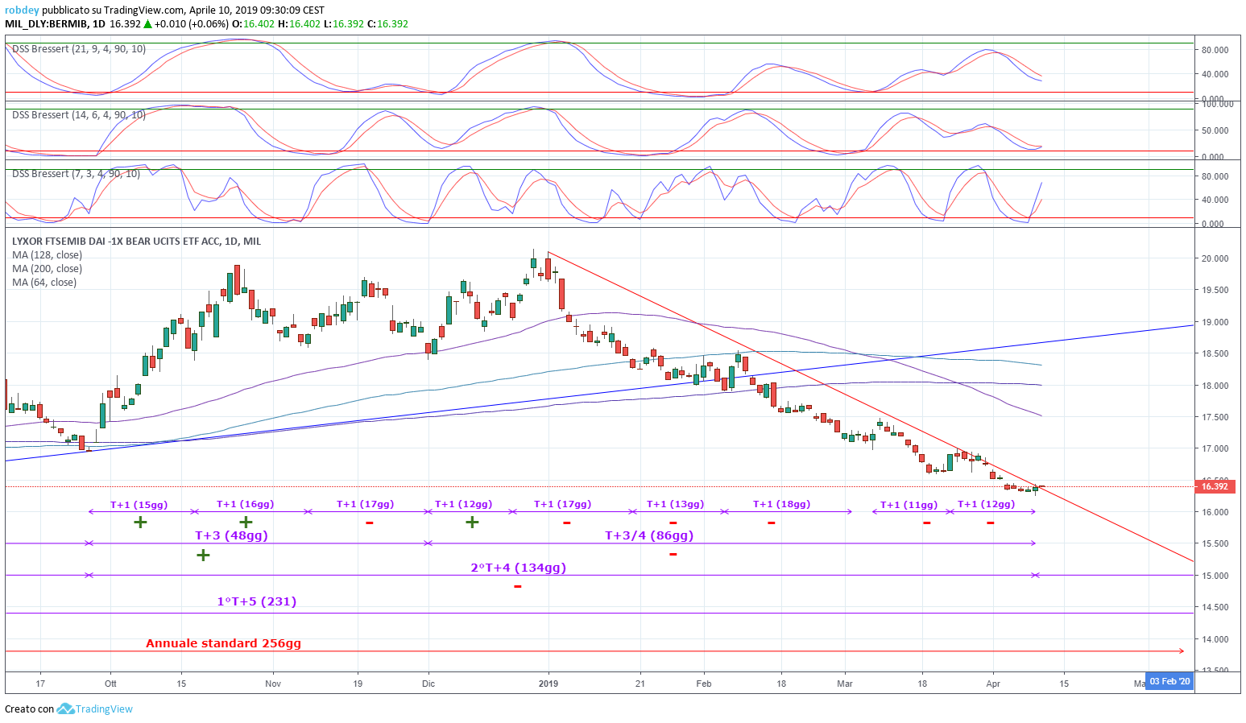This screenshot has width=1246, height=723.
Task: Click the 03 Feb '20 date marker
Action: click(1169, 682)
